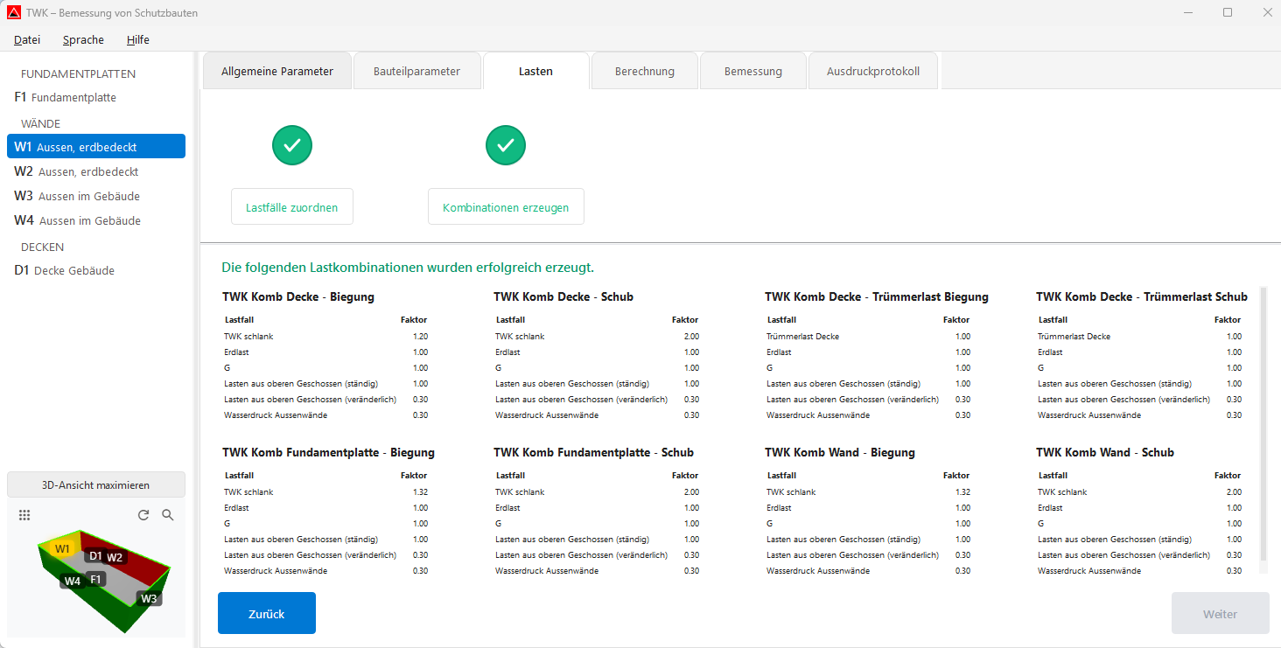This screenshot has width=1281, height=648.
Task: Click green checkmark above Kombinationen erzeugen
Action: click(x=506, y=145)
